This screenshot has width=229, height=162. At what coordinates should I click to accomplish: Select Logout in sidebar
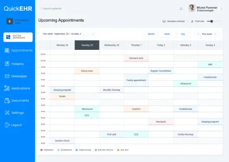pyautogui.click(x=13, y=125)
